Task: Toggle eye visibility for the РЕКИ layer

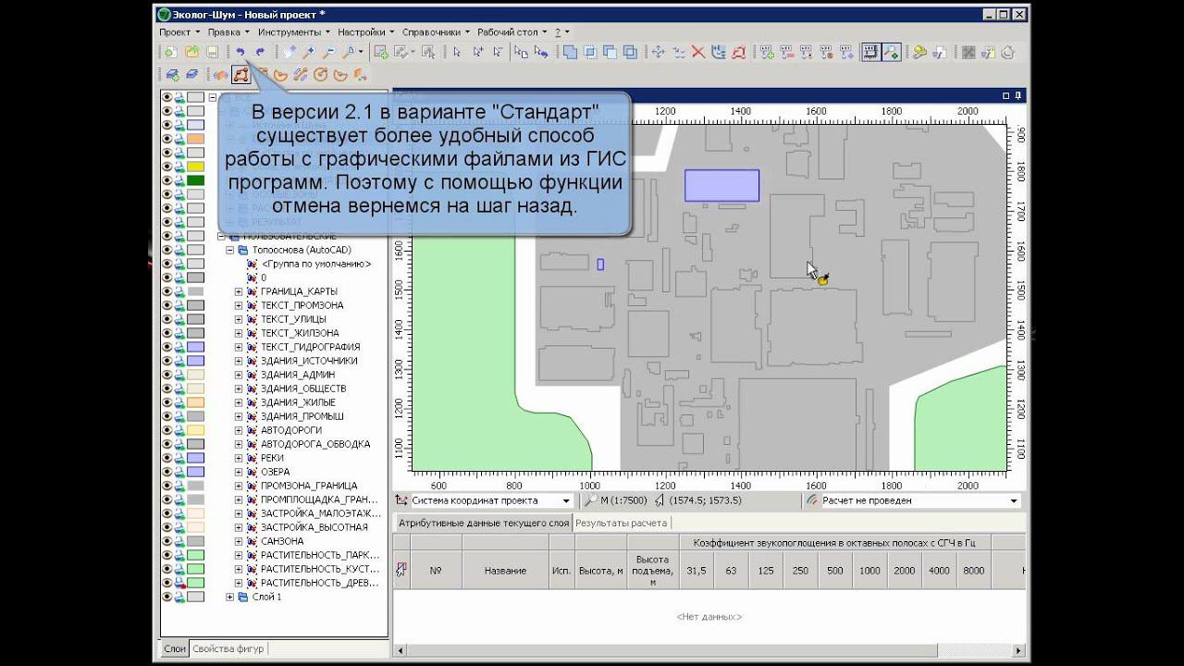Action: (167, 458)
